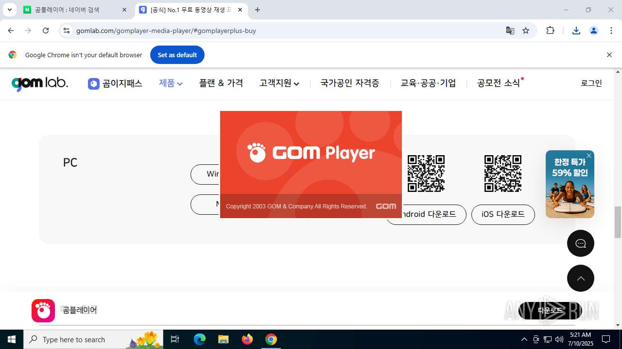The height and width of the screenshot is (349, 622).
Task: Open Chrome's three-dot menu
Action: 611,31
